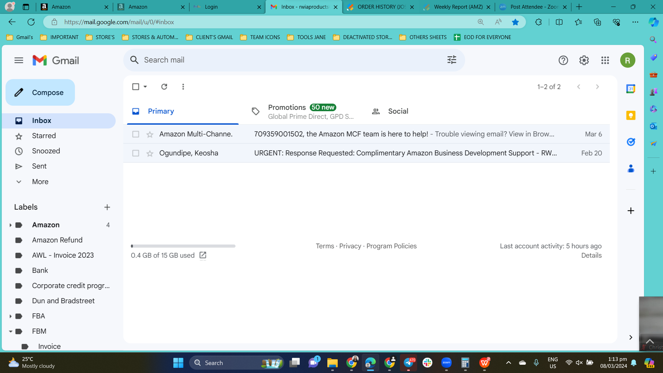Star the Ogundipe, Keosha email

click(x=150, y=153)
